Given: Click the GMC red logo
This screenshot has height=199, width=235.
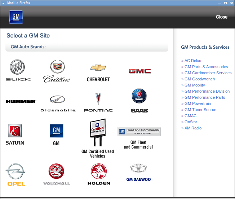Looking at the screenshot, I should point(139,71).
